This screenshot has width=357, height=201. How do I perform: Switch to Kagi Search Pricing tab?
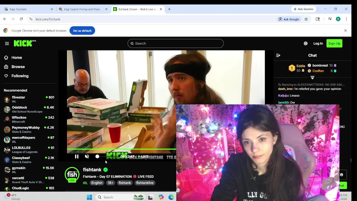pyautogui.click(x=83, y=9)
